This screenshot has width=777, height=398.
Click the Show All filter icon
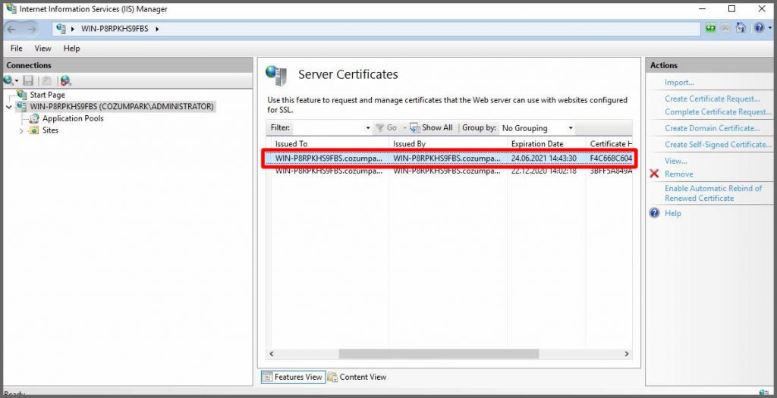pyautogui.click(x=415, y=127)
